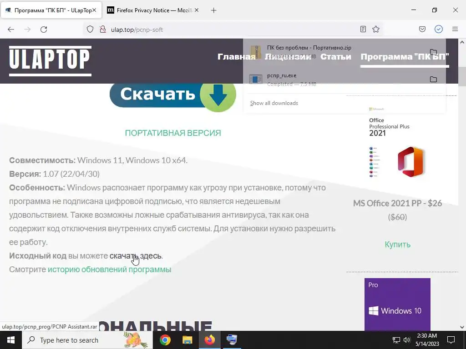This screenshot has width=466, height=349.
Task: Open the Windows Start menu
Action: click(11, 340)
